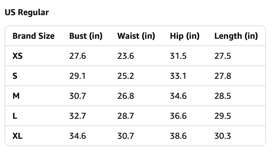This screenshot has height=160, width=276.
Task: Click the L length value 29.5
Action: [x=223, y=116]
